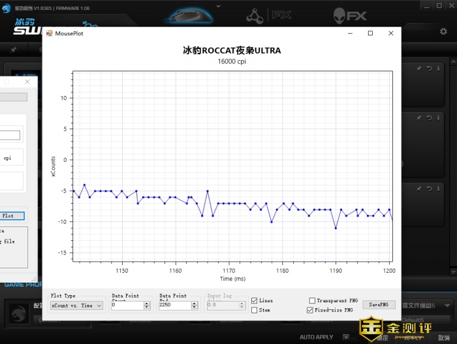
Task: Minimize the MousePlot window
Action: (350, 33)
